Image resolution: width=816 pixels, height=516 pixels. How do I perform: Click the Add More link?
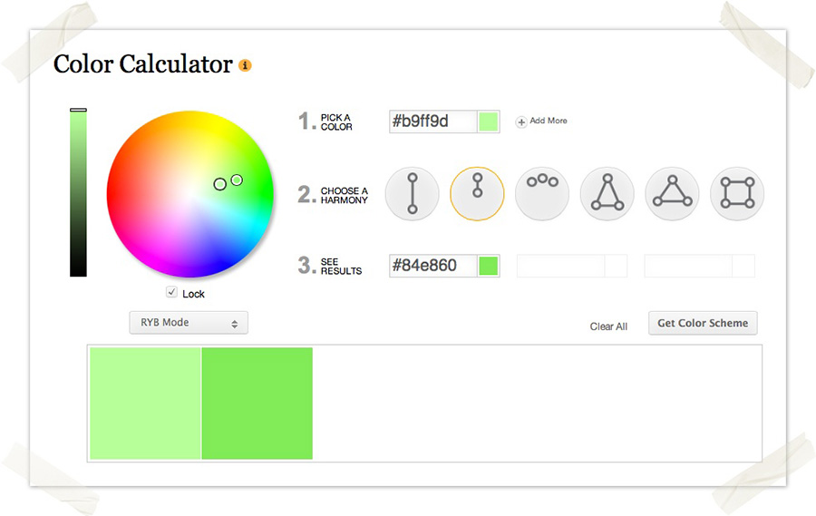point(548,121)
